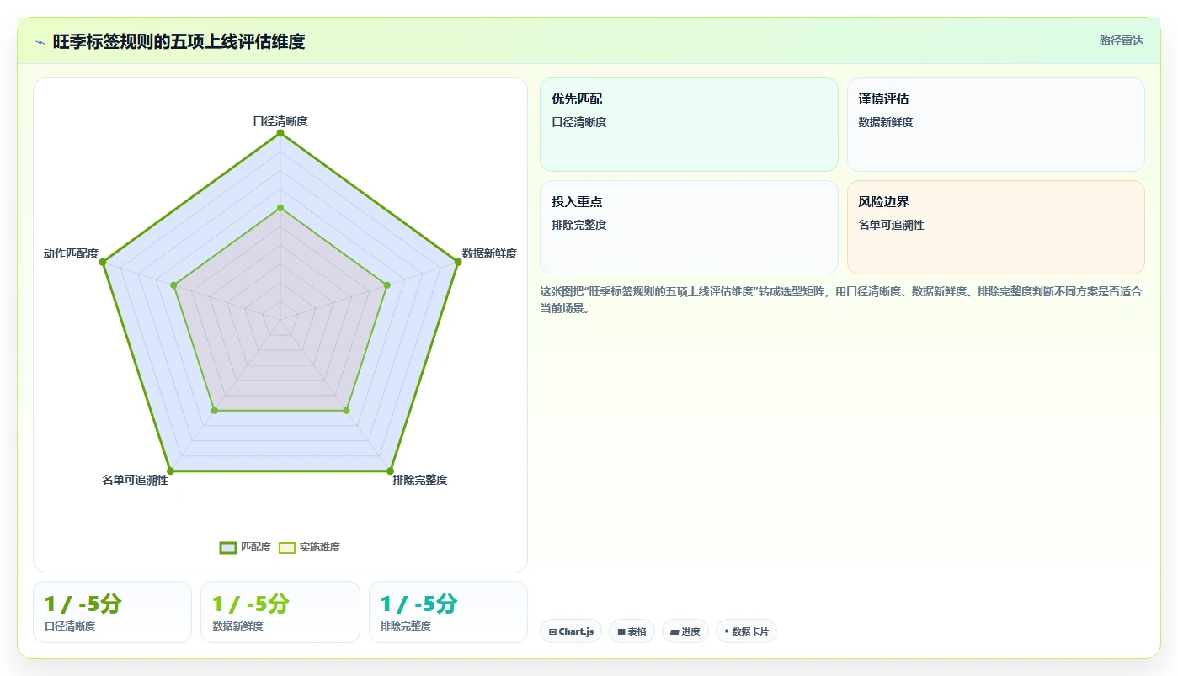Select the Chart.js tag chip
Viewport: 1178px width, 676px height.
tap(571, 631)
